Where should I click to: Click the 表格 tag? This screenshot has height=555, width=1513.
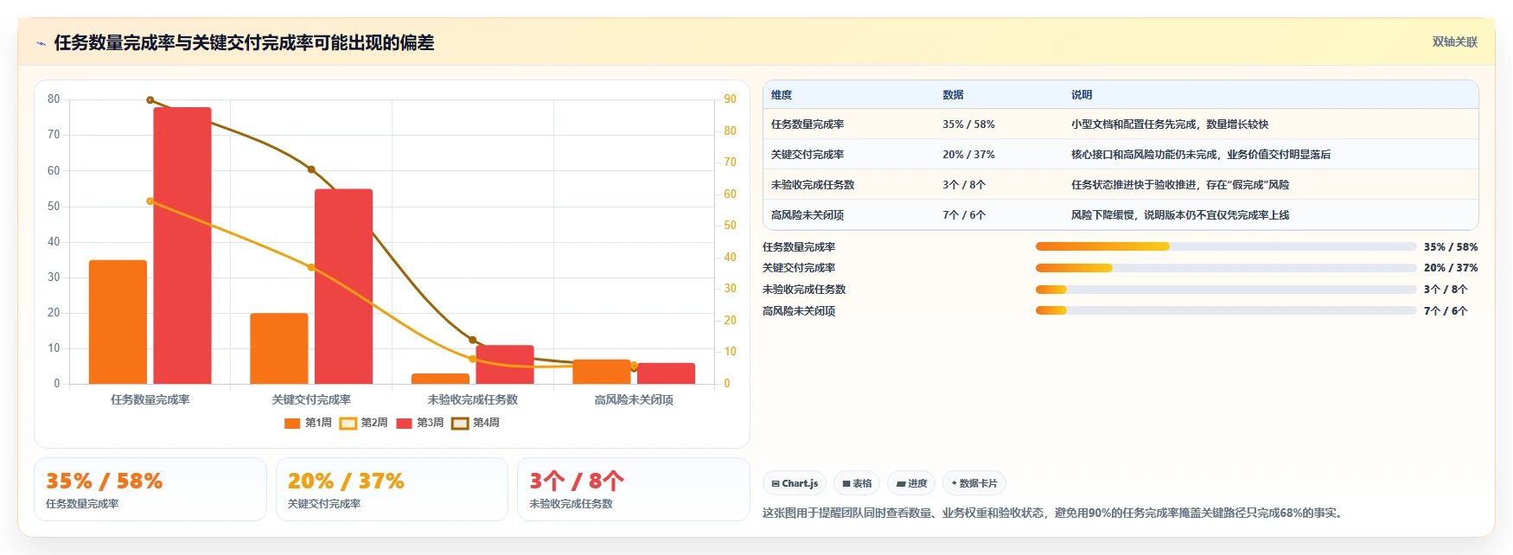pyautogui.click(x=857, y=483)
